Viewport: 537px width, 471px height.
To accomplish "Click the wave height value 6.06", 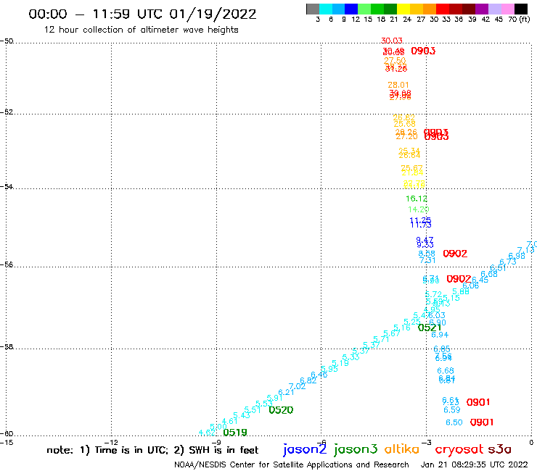I will [470, 285].
